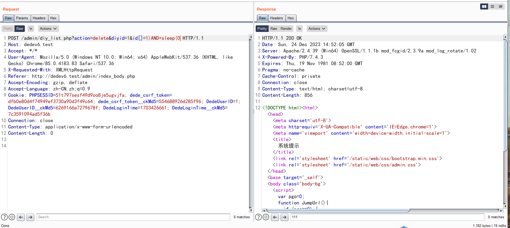Click the 系统提示 title text
This screenshot has height=228, width=510.
288,146
